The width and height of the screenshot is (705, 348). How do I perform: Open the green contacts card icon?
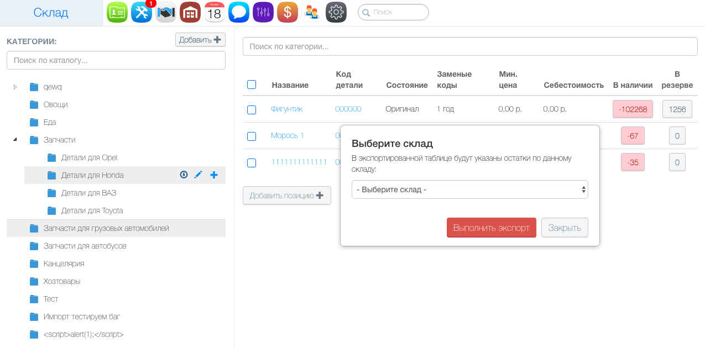(117, 12)
